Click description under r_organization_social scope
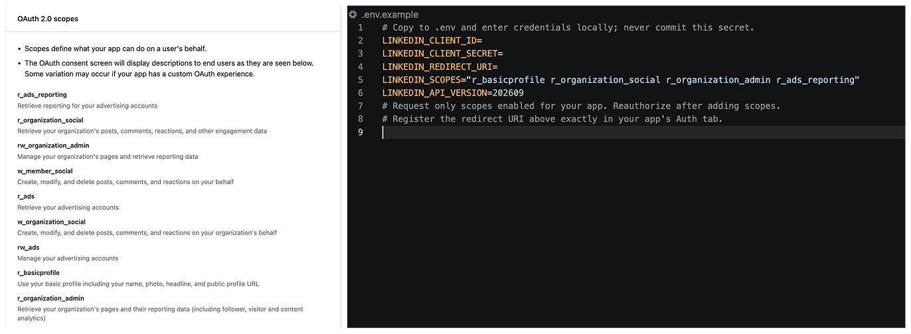This screenshot has width=911, height=334. click(142, 131)
